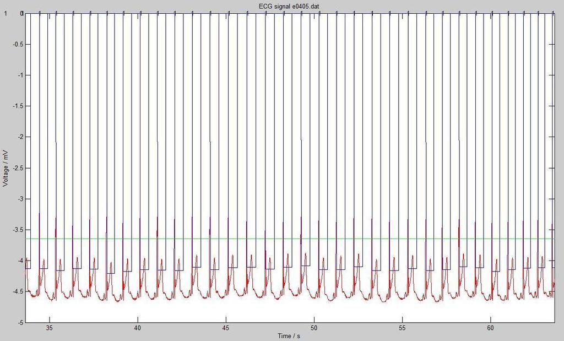564x341 pixels.
Task: Click y-axis tick label -4
Action: click(21, 261)
